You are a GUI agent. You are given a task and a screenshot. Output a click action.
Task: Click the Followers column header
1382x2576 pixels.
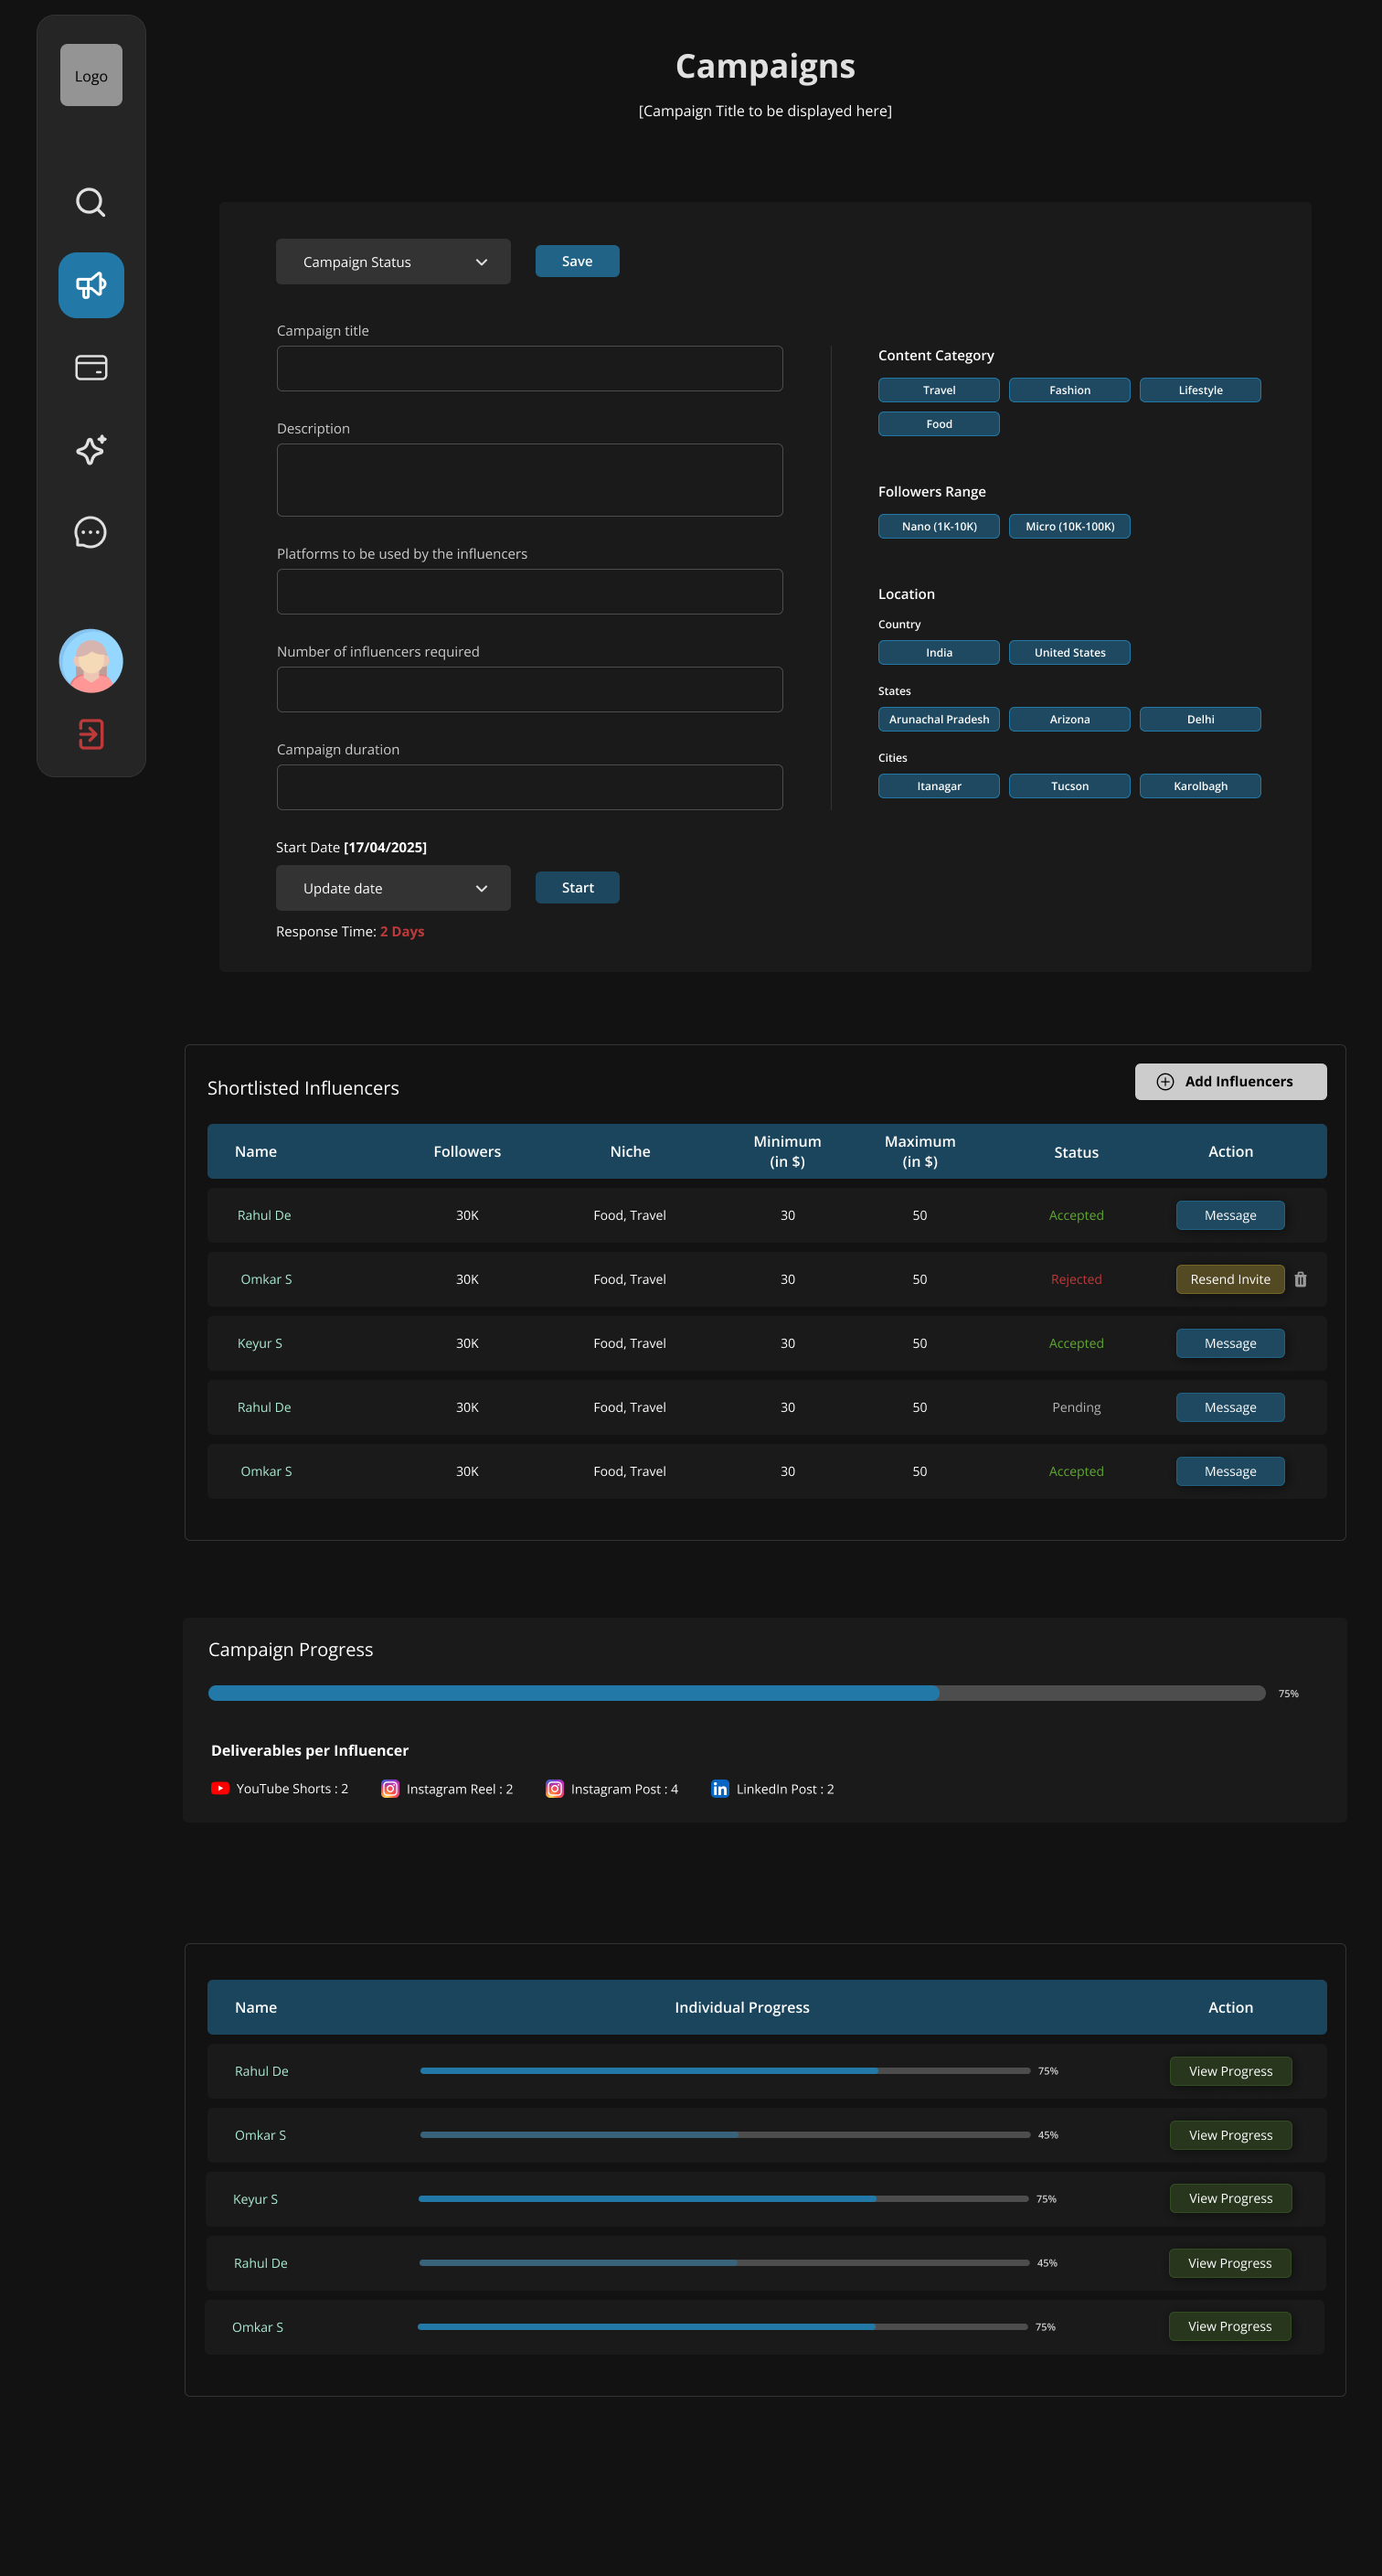click(467, 1151)
